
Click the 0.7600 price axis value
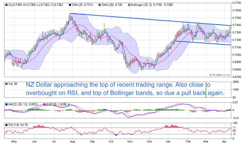pos(237,10)
